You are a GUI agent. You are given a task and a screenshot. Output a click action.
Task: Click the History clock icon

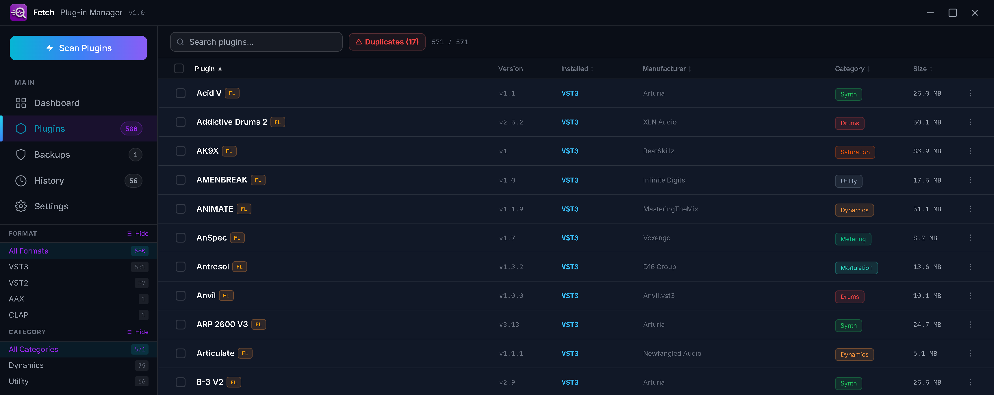tap(21, 180)
